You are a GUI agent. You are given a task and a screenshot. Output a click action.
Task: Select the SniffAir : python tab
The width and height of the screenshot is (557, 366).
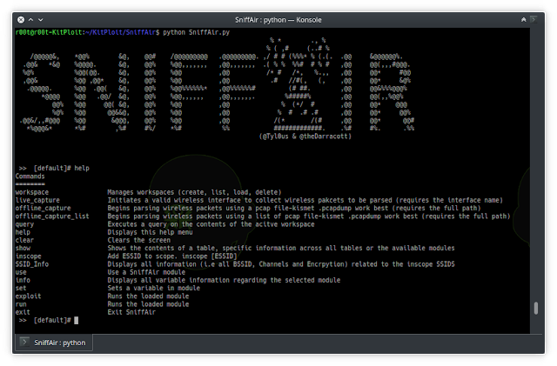54,343
